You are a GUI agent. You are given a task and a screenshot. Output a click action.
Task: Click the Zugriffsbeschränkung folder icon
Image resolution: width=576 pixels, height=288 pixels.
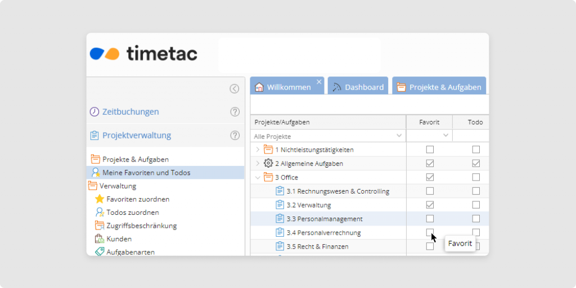point(100,226)
